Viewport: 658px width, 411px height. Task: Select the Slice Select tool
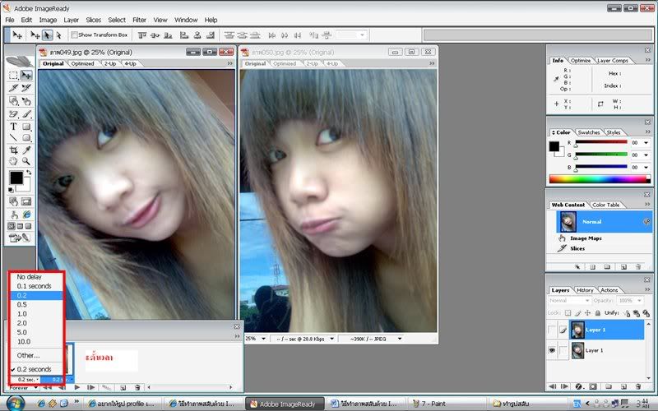pos(26,88)
